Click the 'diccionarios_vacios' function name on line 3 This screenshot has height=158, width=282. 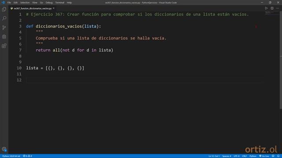tap(59, 26)
